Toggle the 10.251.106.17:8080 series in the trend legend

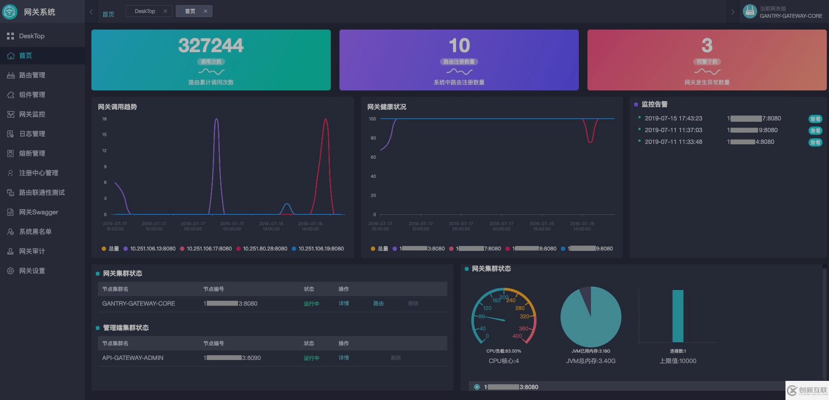coord(206,249)
